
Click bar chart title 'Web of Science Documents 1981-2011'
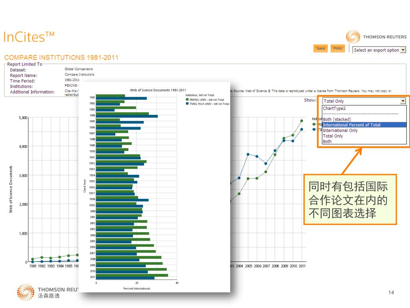coord(158,90)
